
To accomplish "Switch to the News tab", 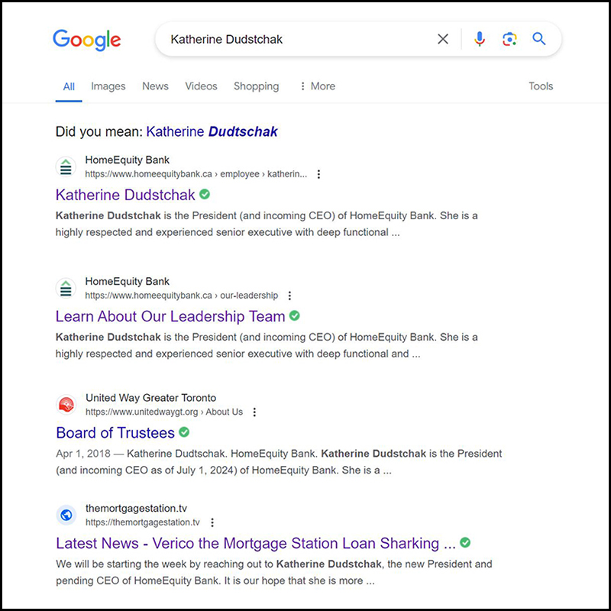I will tap(155, 86).
